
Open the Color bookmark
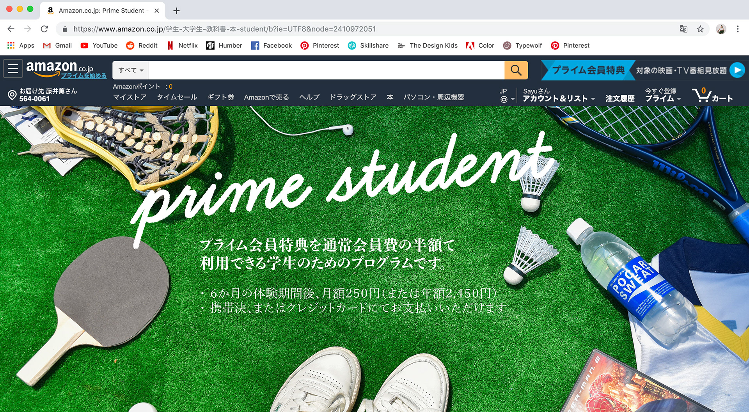click(x=480, y=45)
